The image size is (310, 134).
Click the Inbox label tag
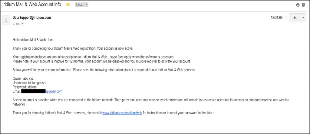[79, 5]
